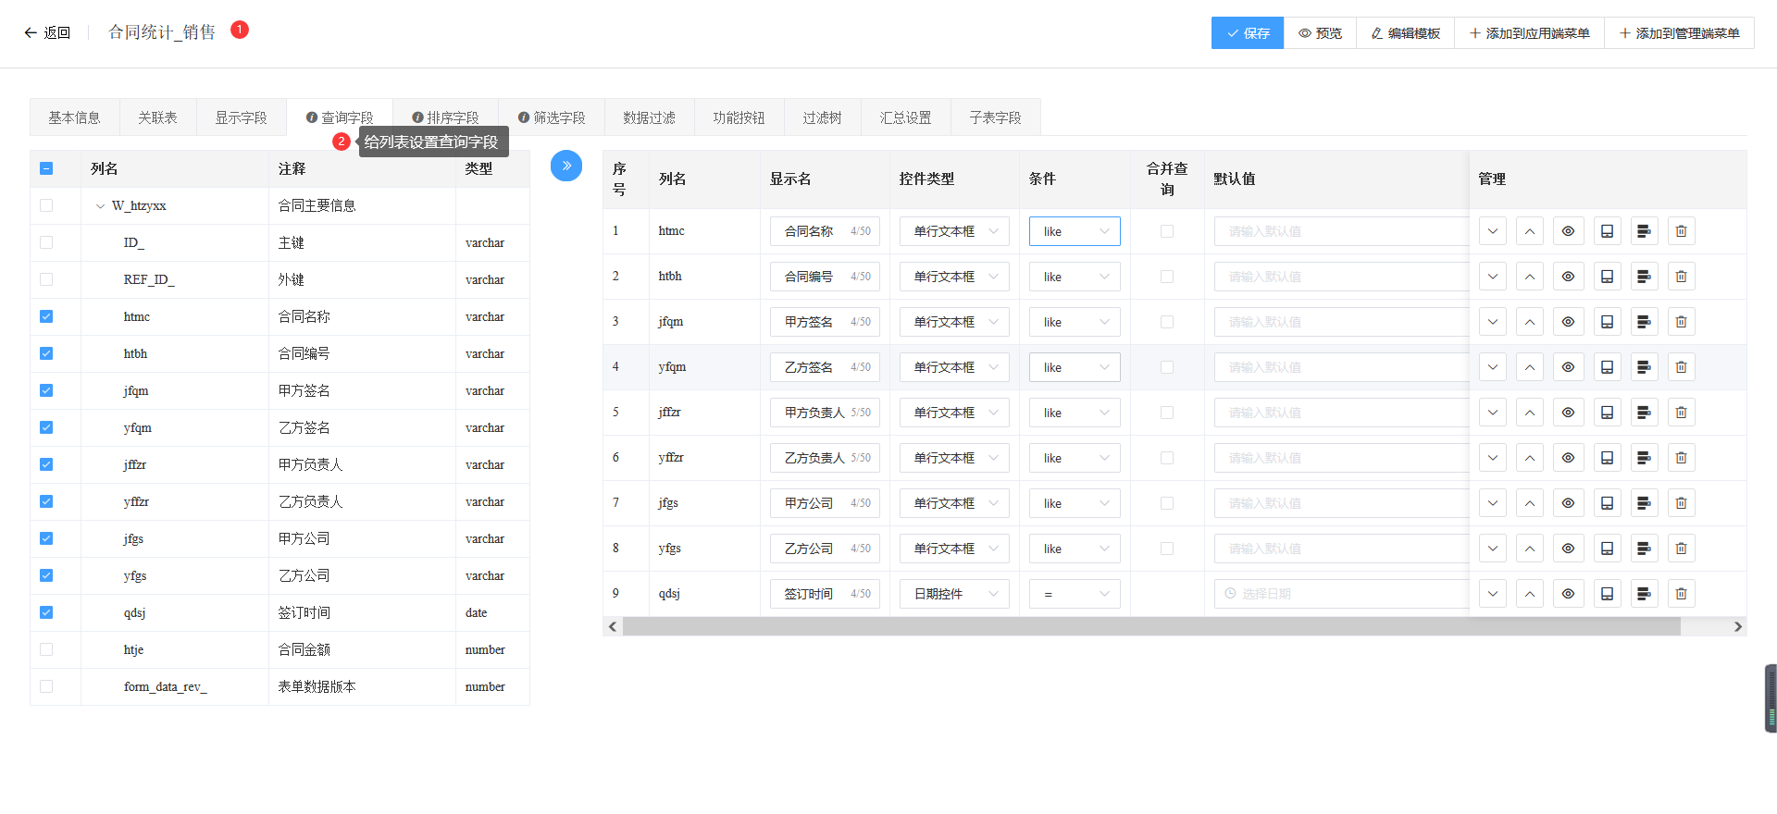Uncheck the qdsj 签订时间 checkbox
The width and height of the screenshot is (1777, 814).
46,612
